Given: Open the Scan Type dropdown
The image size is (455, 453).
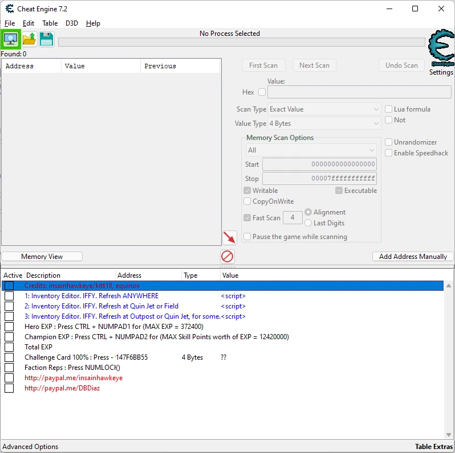Looking at the screenshot, I should coord(324,109).
